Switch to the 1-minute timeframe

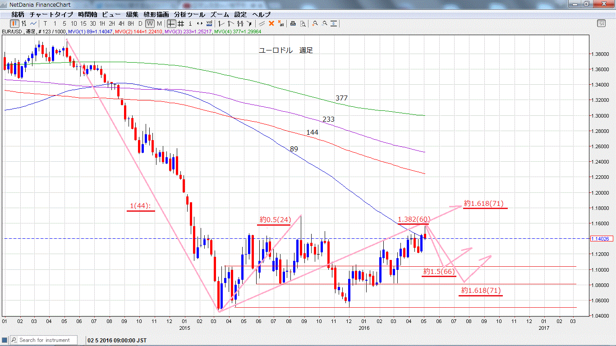click(55, 23)
